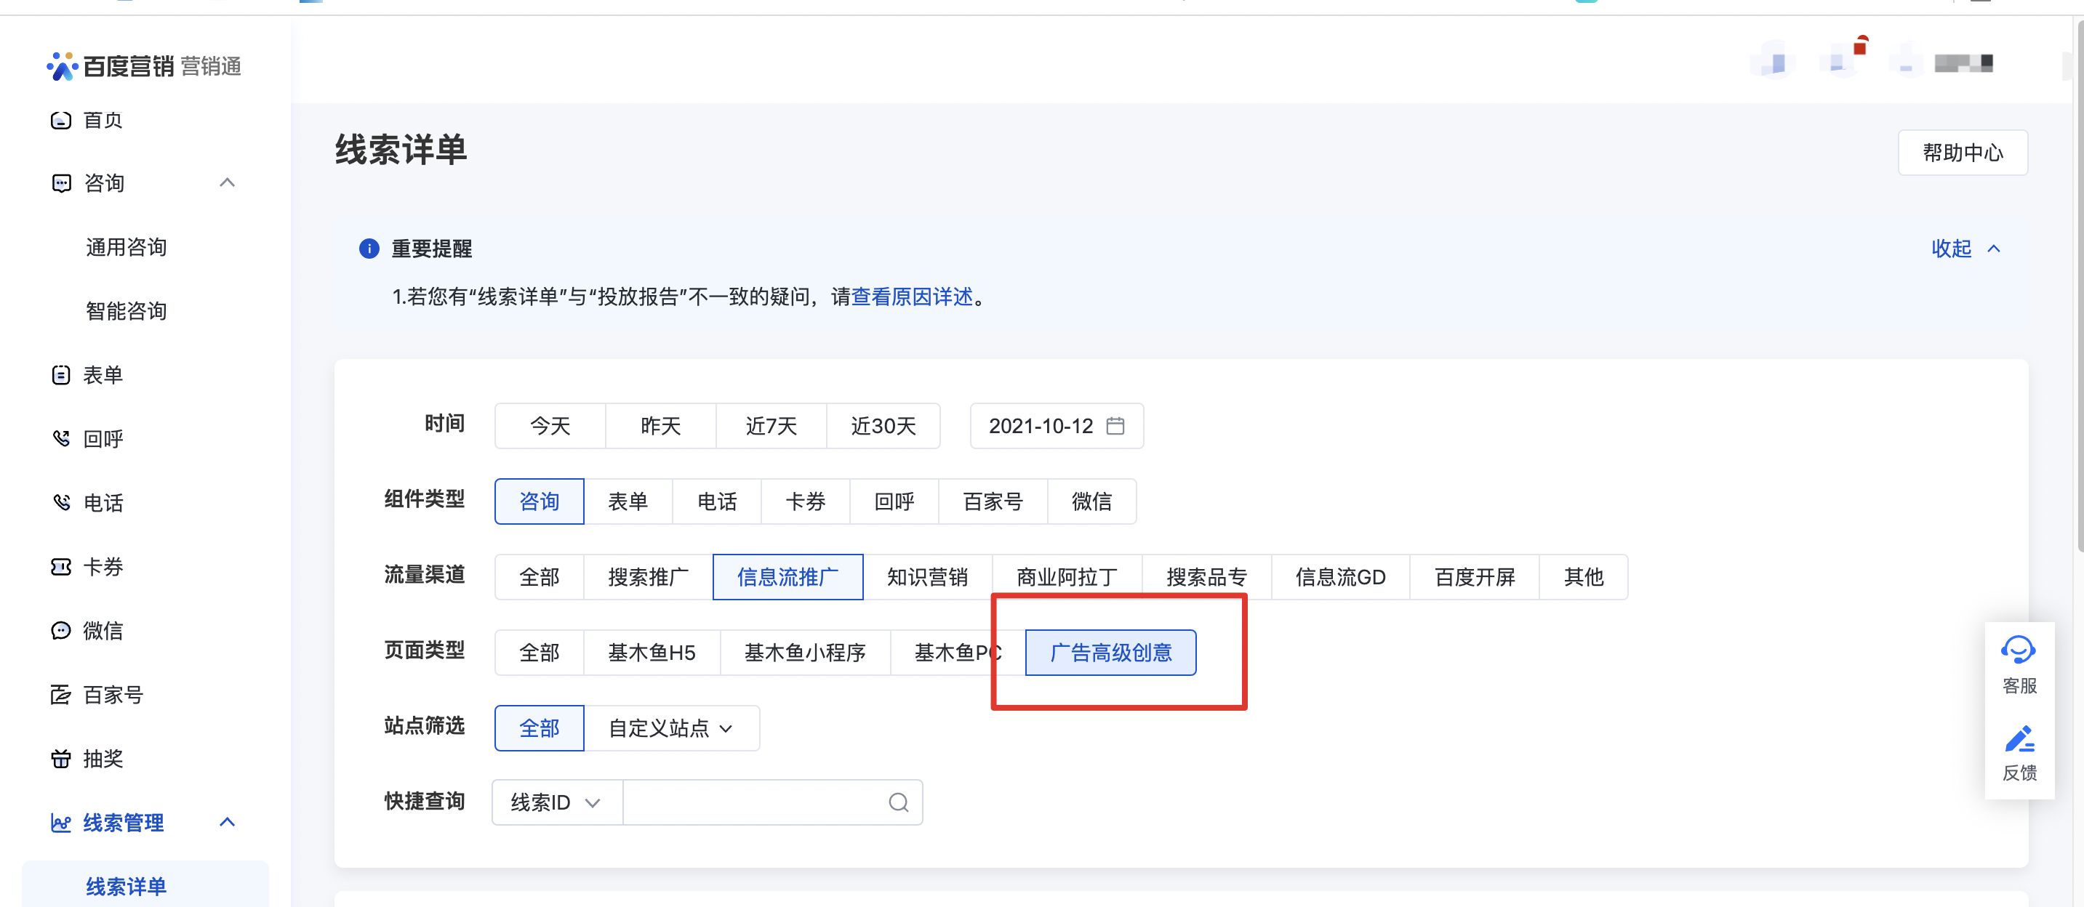
Task: Collapse the 咨询 sidebar section
Action: [x=227, y=182]
